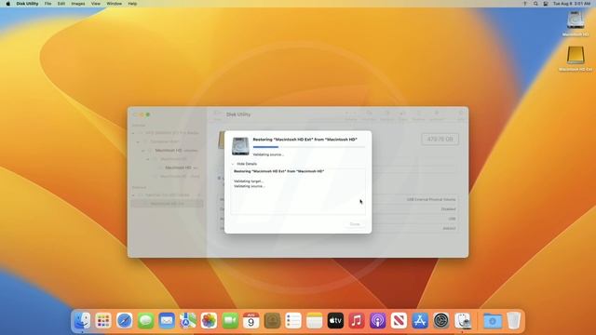The height and width of the screenshot is (335, 596).
Task: Click Partition in Disk Utility toolbar
Action: click(387, 115)
